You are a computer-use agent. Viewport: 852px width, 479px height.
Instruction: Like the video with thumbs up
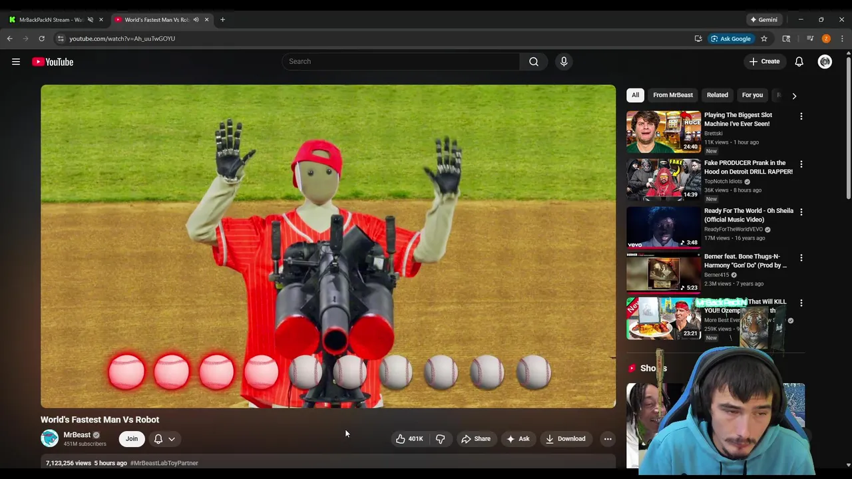click(409, 438)
